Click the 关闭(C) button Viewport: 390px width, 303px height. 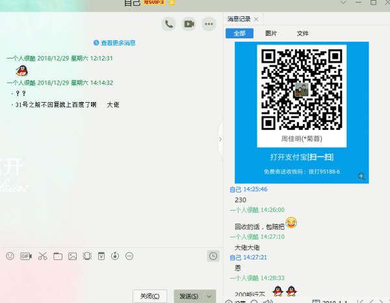click(149, 296)
